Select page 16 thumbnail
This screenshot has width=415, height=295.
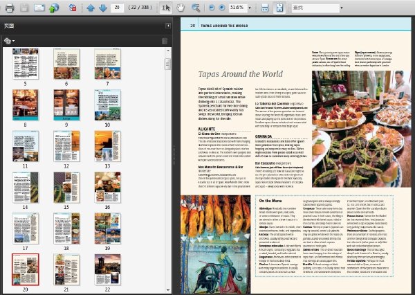(107, 188)
